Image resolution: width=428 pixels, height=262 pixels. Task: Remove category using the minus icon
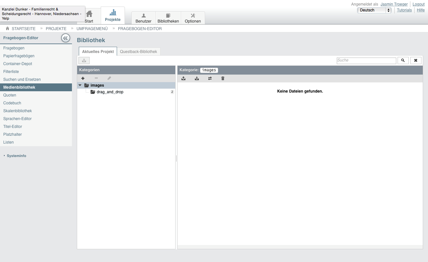pos(96,78)
